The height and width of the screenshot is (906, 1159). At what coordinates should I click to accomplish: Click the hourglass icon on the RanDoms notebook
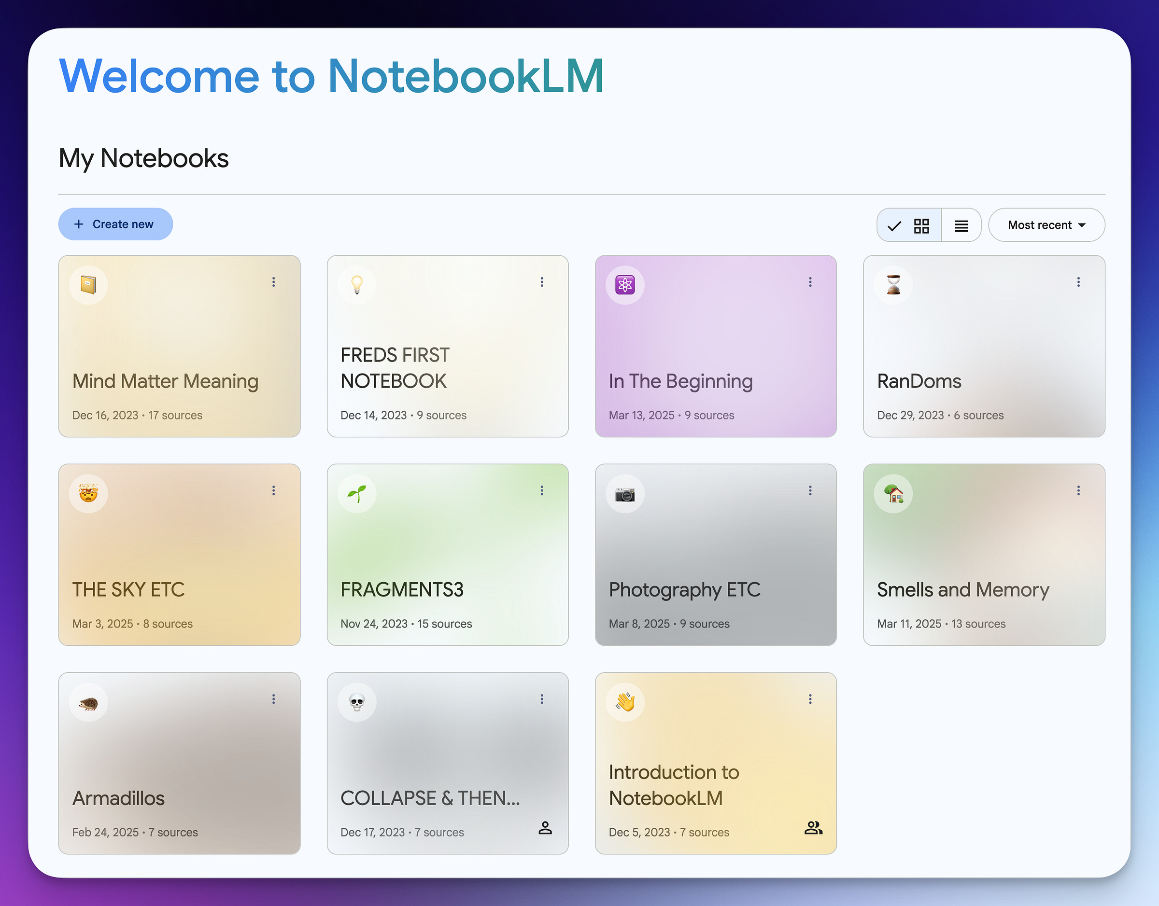(894, 285)
